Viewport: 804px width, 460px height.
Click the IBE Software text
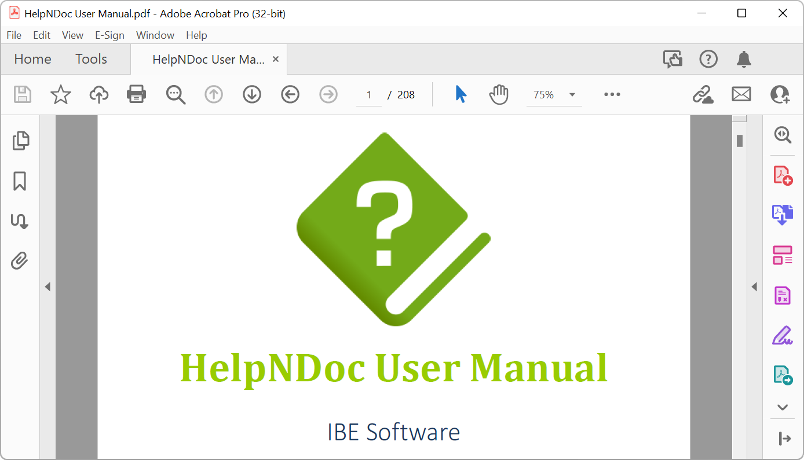pyautogui.click(x=394, y=433)
